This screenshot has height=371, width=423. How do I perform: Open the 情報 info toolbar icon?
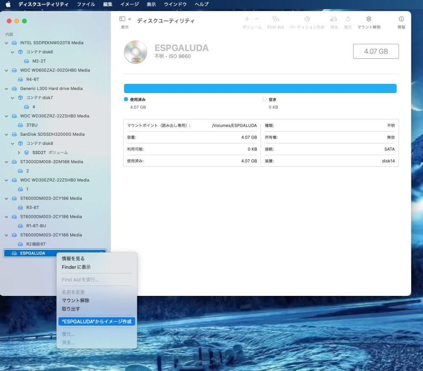(401, 19)
